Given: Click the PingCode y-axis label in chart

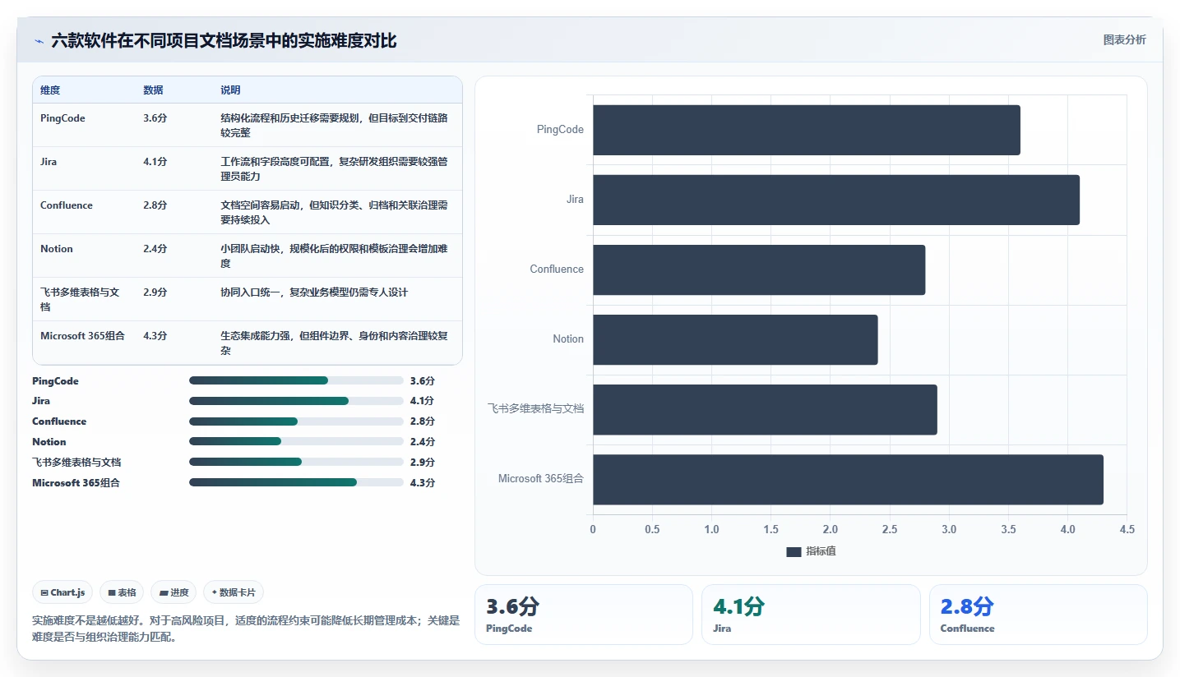Looking at the screenshot, I should point(560,130).
